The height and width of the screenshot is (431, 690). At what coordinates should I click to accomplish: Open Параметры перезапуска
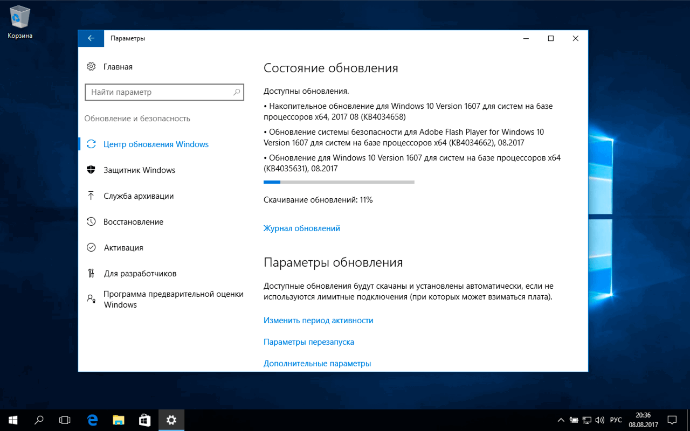[x=309, y=342]
